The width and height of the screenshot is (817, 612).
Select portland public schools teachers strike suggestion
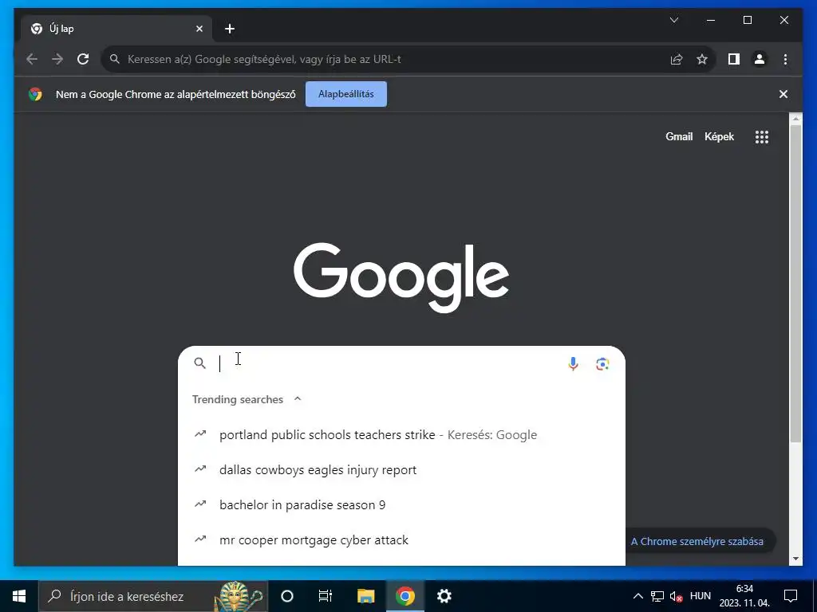pyautogui.click(x=401, y=434)
